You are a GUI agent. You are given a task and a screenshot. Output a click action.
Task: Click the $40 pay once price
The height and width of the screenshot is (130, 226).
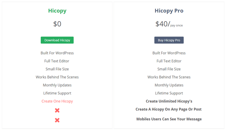pyautogui.click(x=169, y=24)
